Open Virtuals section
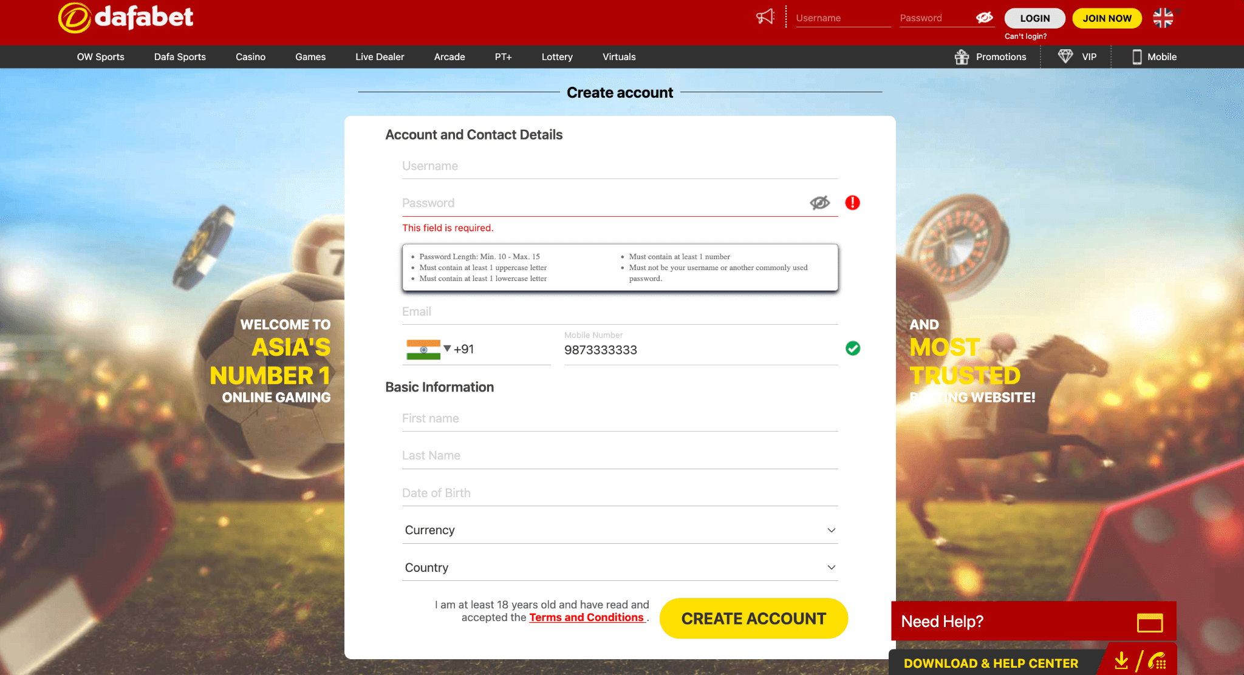Screen dimensions: 1244x675 pyautogui.click(x=619, y=57)
